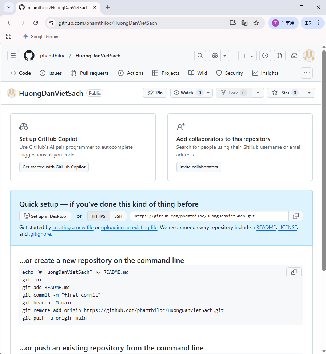This screenshot has width=326, height=354.
Task: Bookmark this page with the star icon
Action: coord(256,23)
